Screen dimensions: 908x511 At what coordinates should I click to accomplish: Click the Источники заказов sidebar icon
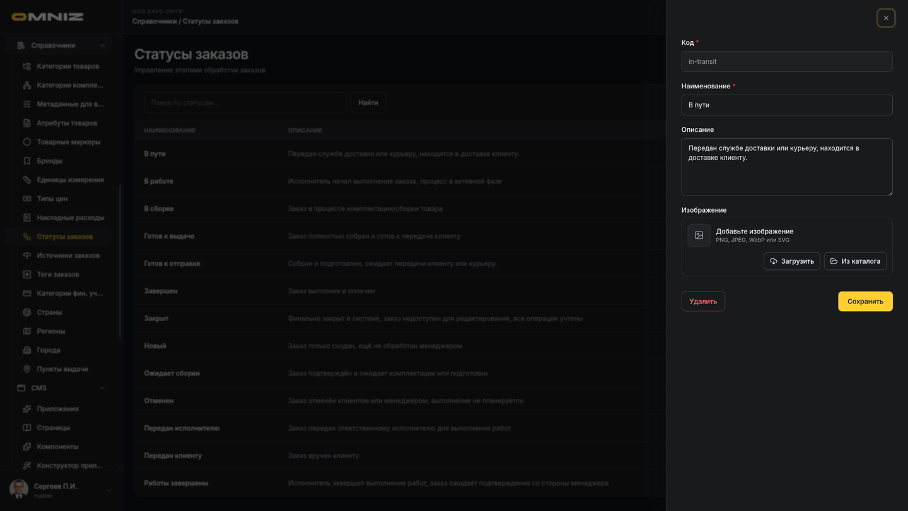tap(26, 255)
